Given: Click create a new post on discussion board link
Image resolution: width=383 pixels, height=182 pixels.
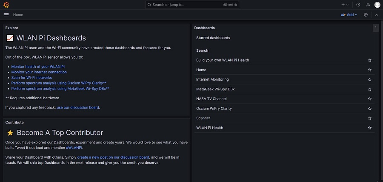Looking at the screenshot, I should click(x=113, y=157).
